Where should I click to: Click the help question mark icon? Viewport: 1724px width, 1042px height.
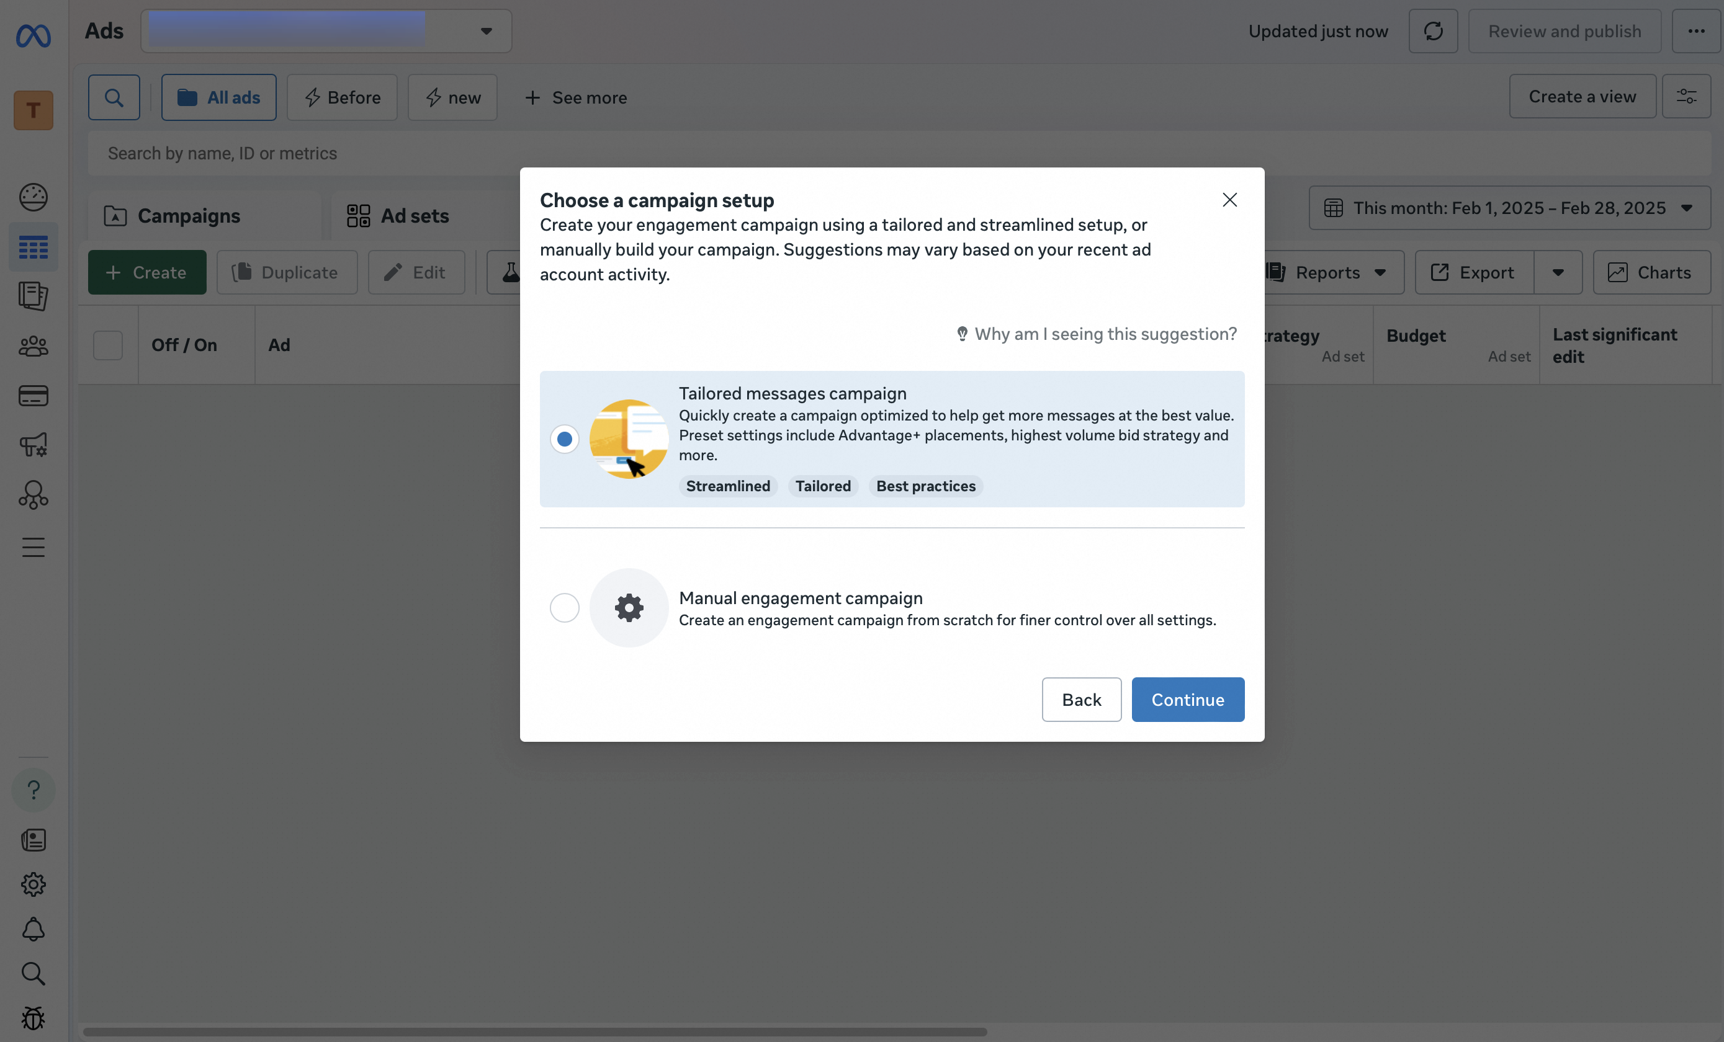[33, 790]
